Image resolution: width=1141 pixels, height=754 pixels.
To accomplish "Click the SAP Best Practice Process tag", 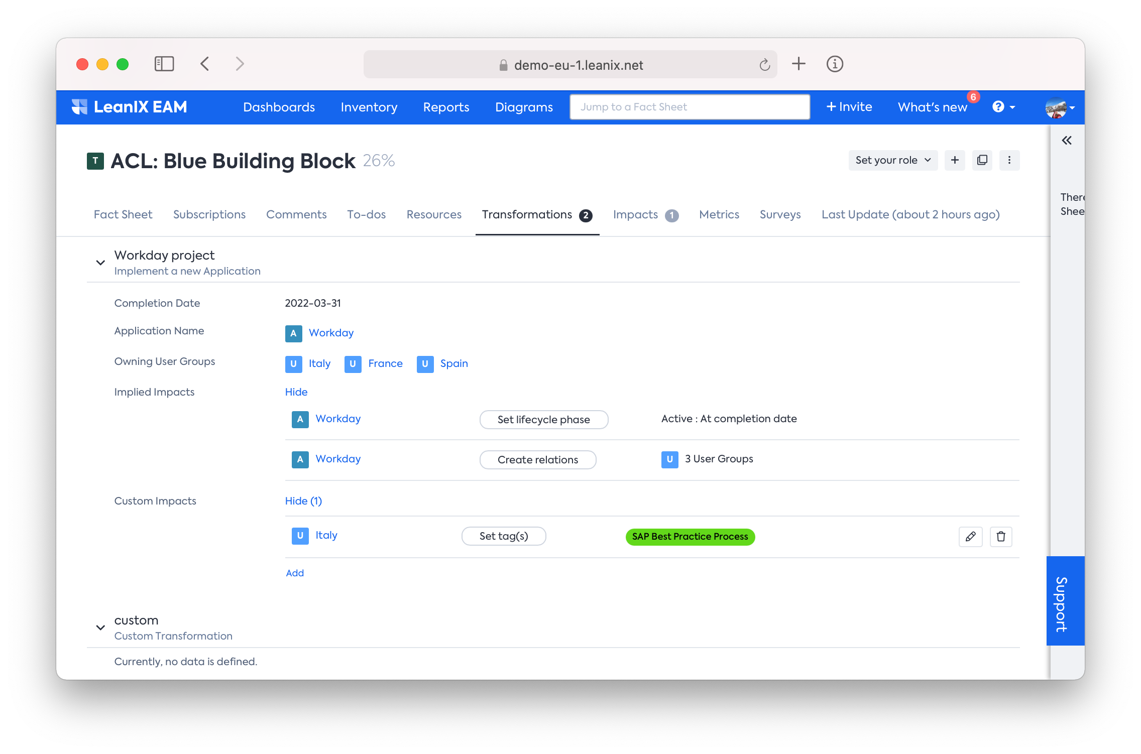I will click(x=690, y=537).
